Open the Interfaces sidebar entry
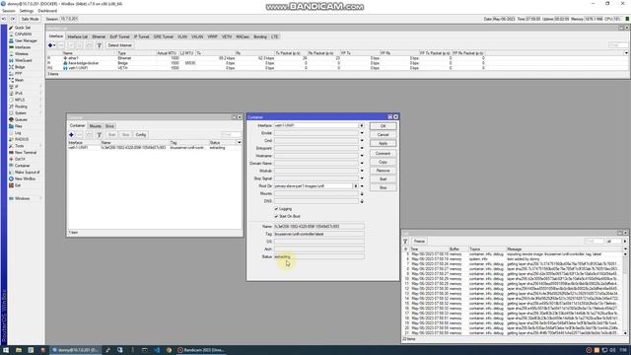The image size is (631, 355). pos(23,47)
